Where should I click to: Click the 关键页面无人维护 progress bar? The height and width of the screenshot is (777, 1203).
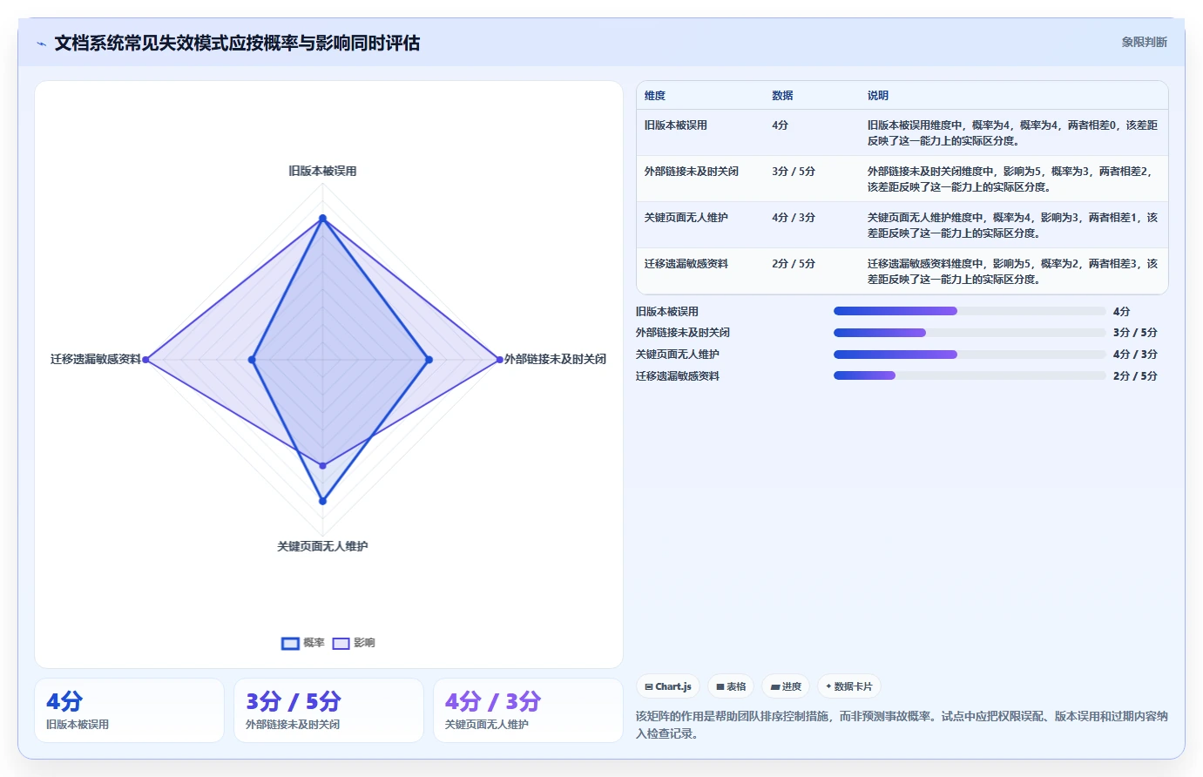click(x=970, y=355)
